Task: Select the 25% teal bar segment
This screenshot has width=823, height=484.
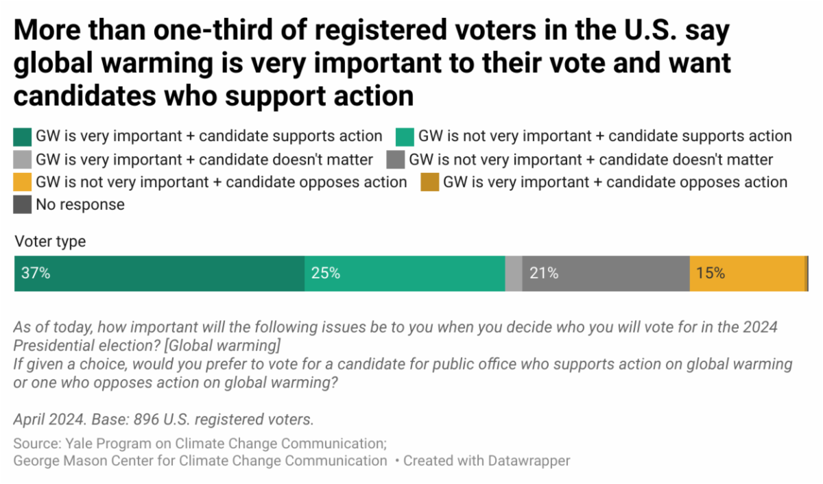Action: click(405, 274)
